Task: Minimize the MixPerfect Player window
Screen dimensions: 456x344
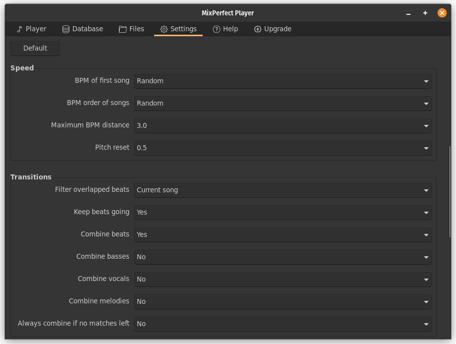Action: click(408, 13)
